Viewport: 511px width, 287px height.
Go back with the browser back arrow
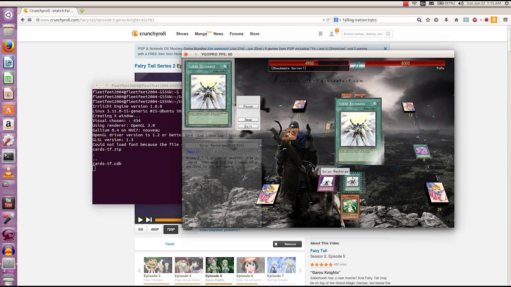click(22, 20)
